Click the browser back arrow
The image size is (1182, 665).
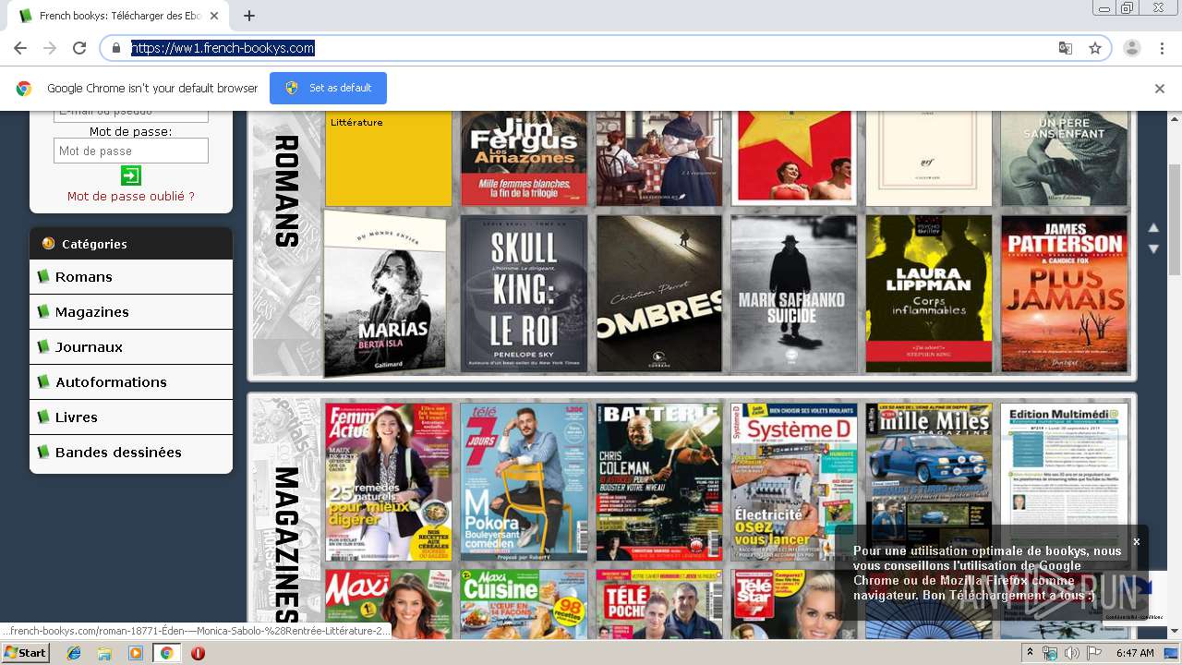20,48
